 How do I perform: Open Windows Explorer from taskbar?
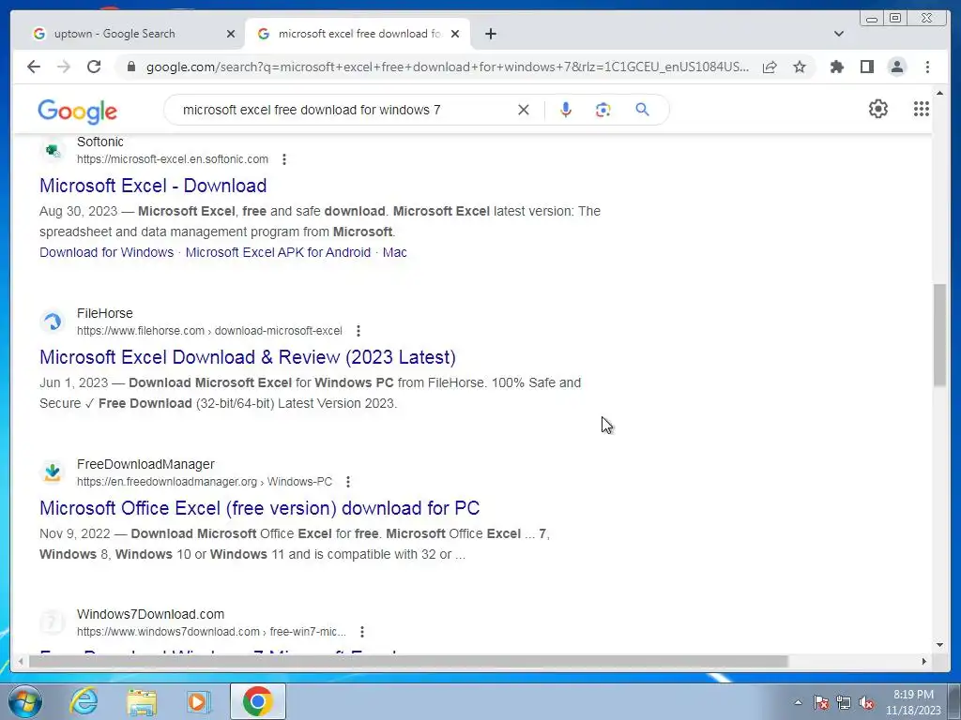(142, 701)
